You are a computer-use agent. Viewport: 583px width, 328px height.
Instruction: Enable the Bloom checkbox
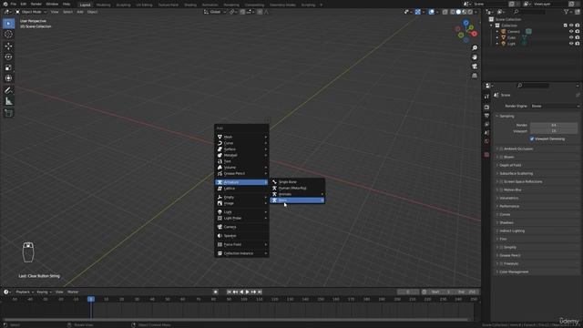(501, 157)
